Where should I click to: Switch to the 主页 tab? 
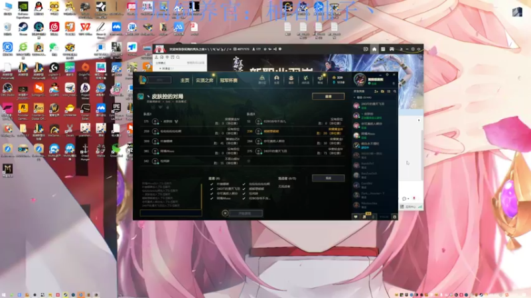click(x=185, y=80)
